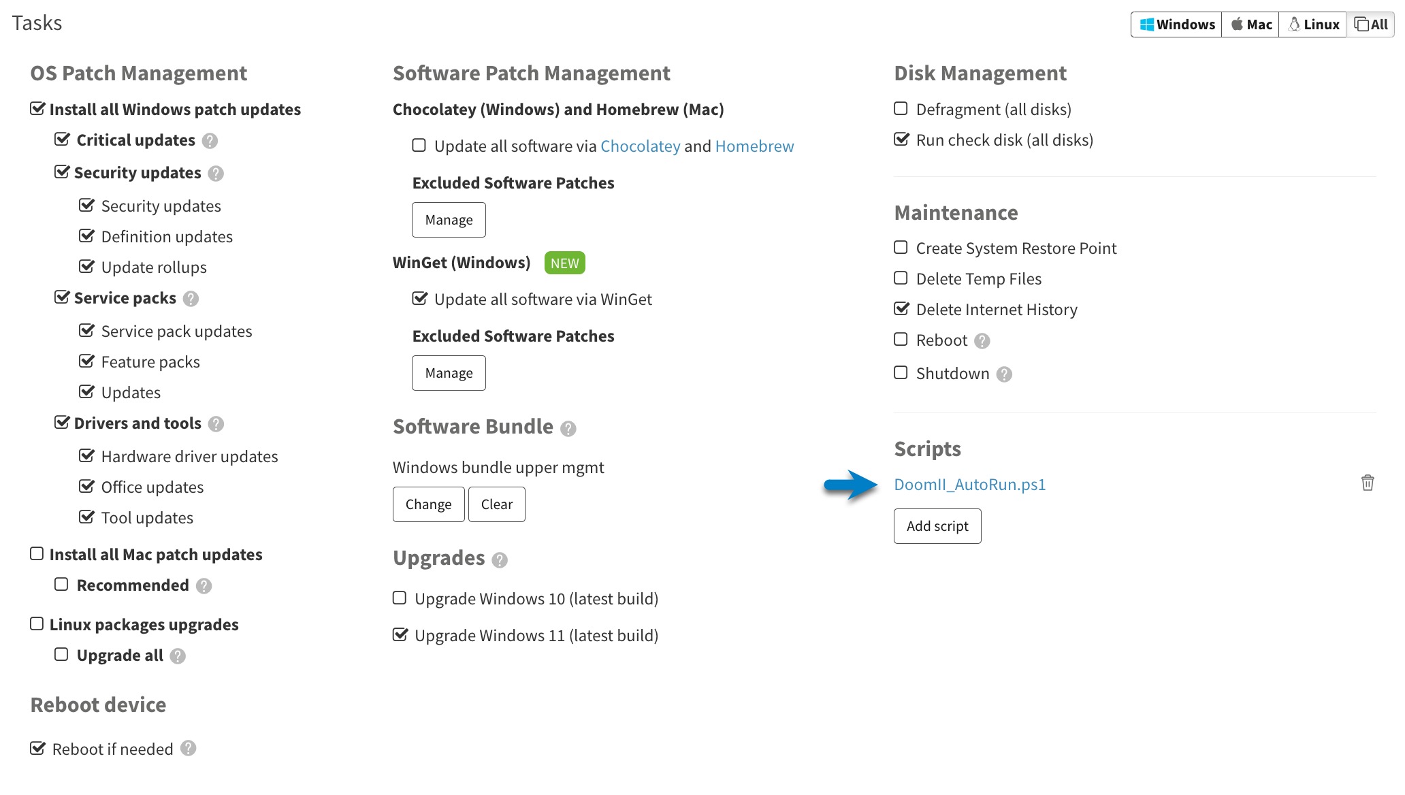
Task: Uncheck Update all software via WinGet
Action: [x=420, y=299]
